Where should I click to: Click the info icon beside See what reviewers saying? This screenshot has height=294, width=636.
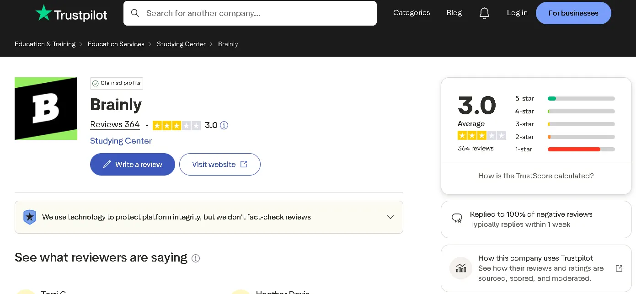click(x=196, y=258)
